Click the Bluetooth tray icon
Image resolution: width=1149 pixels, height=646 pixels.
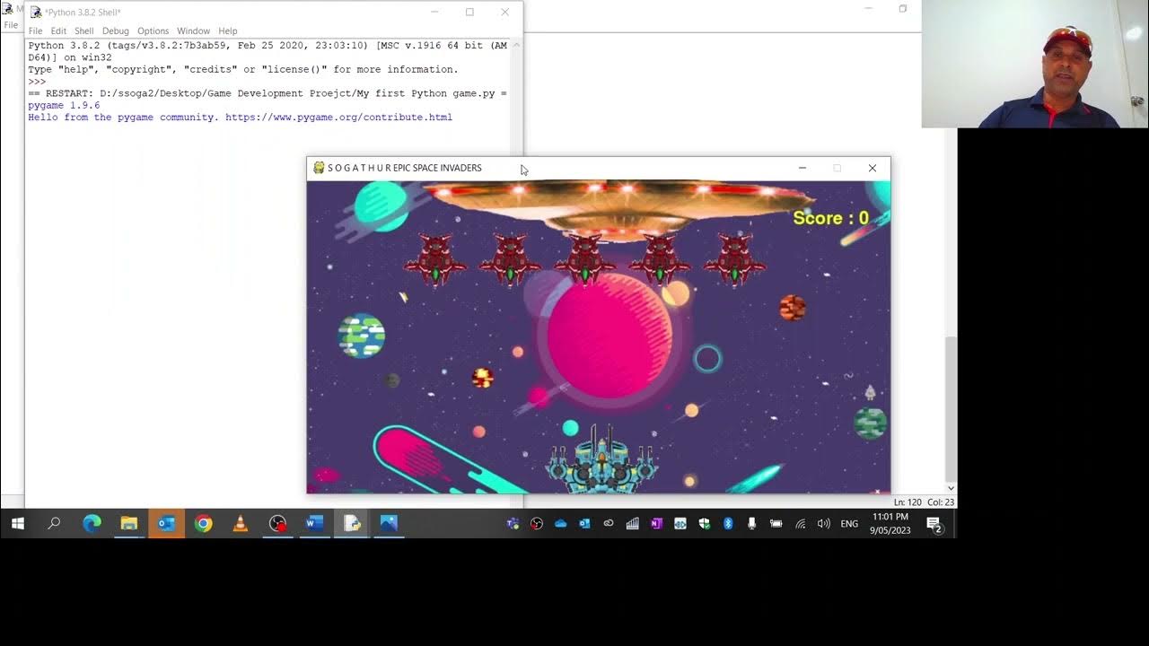point(728,524)
